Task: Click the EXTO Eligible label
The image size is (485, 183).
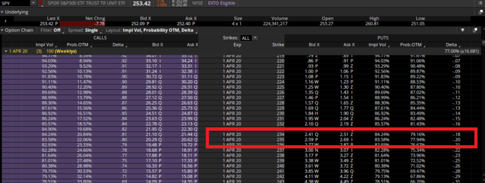Action: pyautogui.click(x=222, y=3)
